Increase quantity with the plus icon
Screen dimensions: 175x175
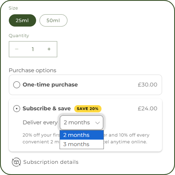49,49
